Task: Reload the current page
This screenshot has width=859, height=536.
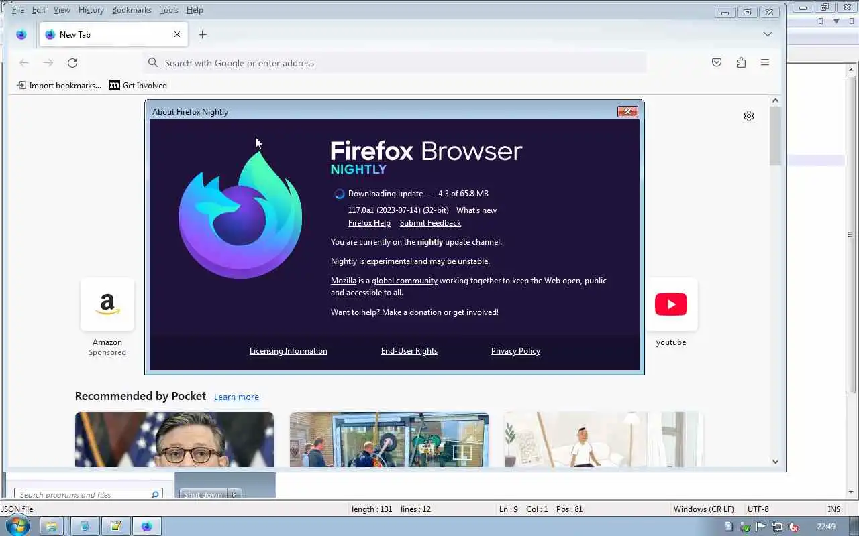Action: 72,63
